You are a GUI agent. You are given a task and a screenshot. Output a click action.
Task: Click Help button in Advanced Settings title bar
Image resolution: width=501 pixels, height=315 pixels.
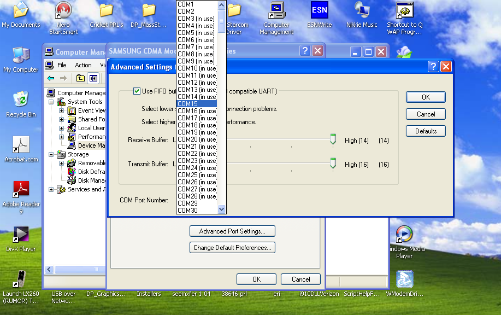point(433,67)
